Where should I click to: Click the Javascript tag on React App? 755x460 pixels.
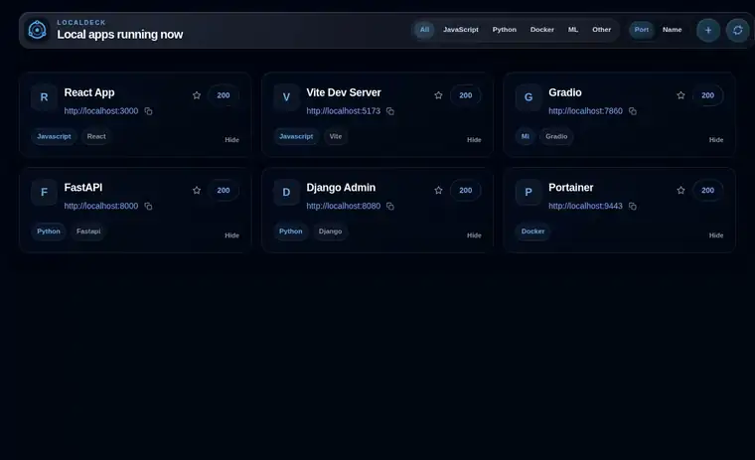(x=54, y=136)
